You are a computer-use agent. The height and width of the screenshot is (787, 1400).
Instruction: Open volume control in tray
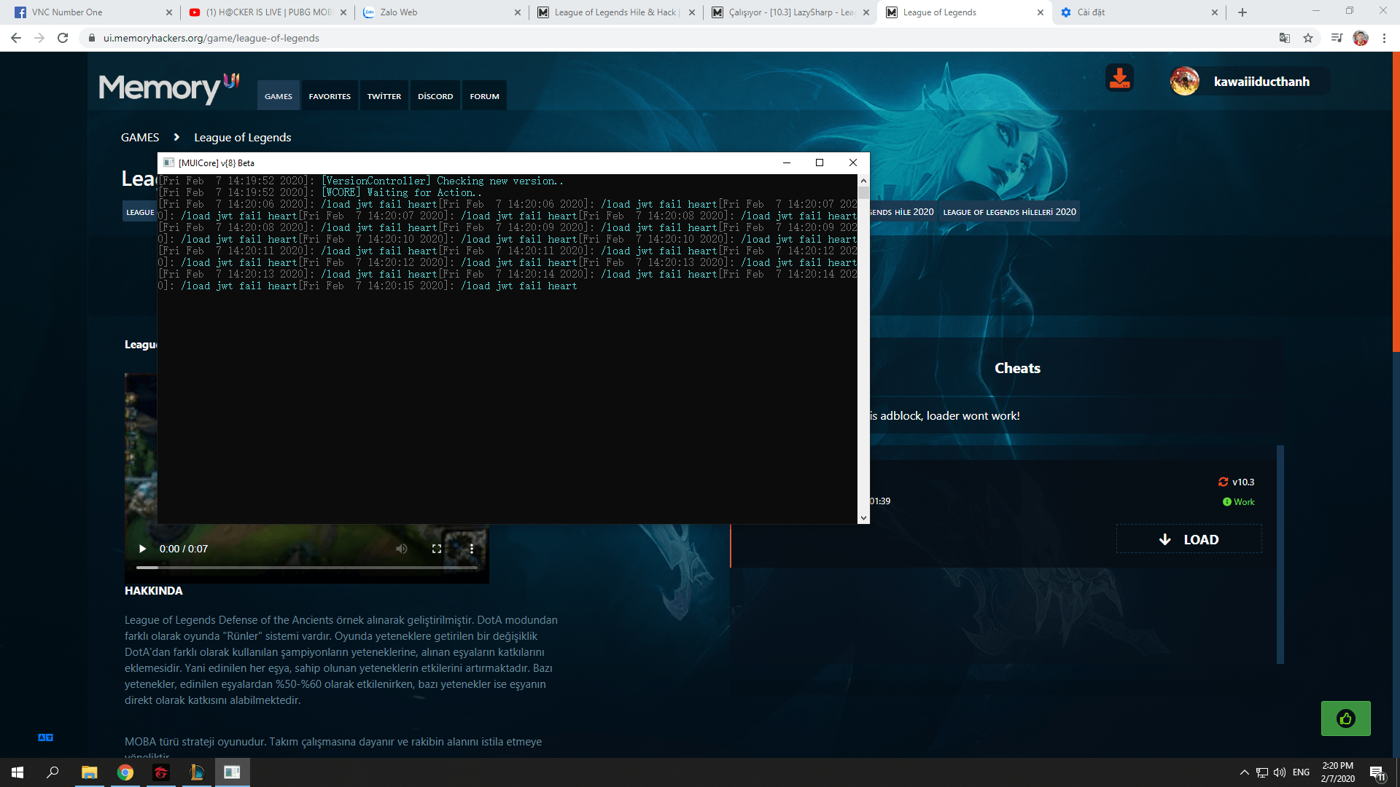[1280, 772]
